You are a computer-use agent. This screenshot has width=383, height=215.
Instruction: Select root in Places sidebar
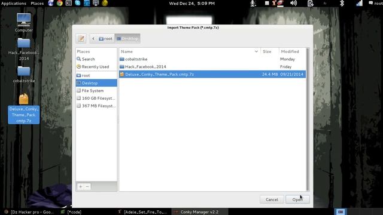[96, 76]
